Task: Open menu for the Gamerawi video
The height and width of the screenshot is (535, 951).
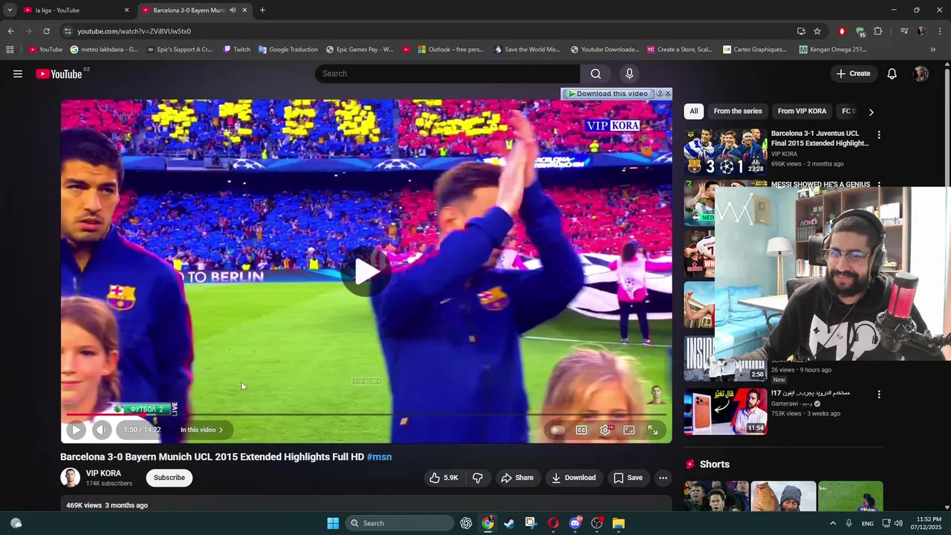Action: pos(879,395)
